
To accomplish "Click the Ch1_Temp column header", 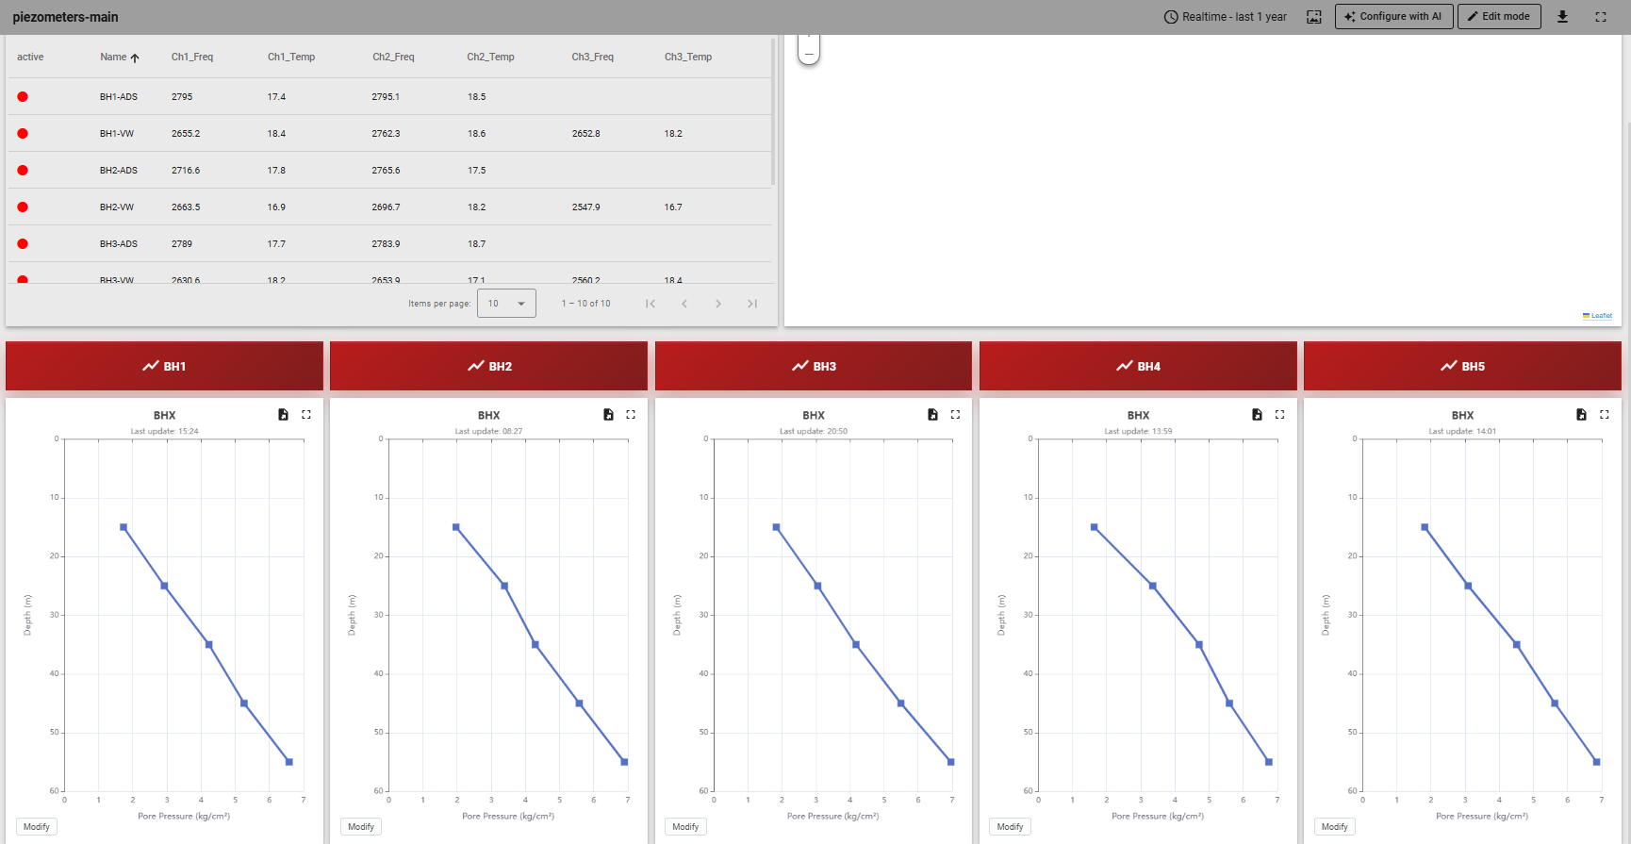I will pyautogui.click(x=291, y=58).
